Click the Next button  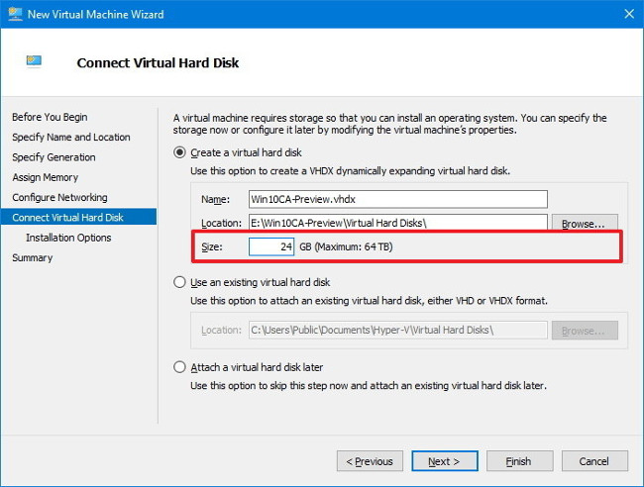point(445,461)
